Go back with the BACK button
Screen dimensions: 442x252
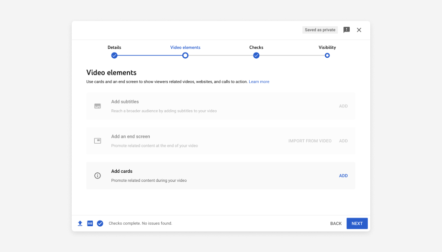336,223
